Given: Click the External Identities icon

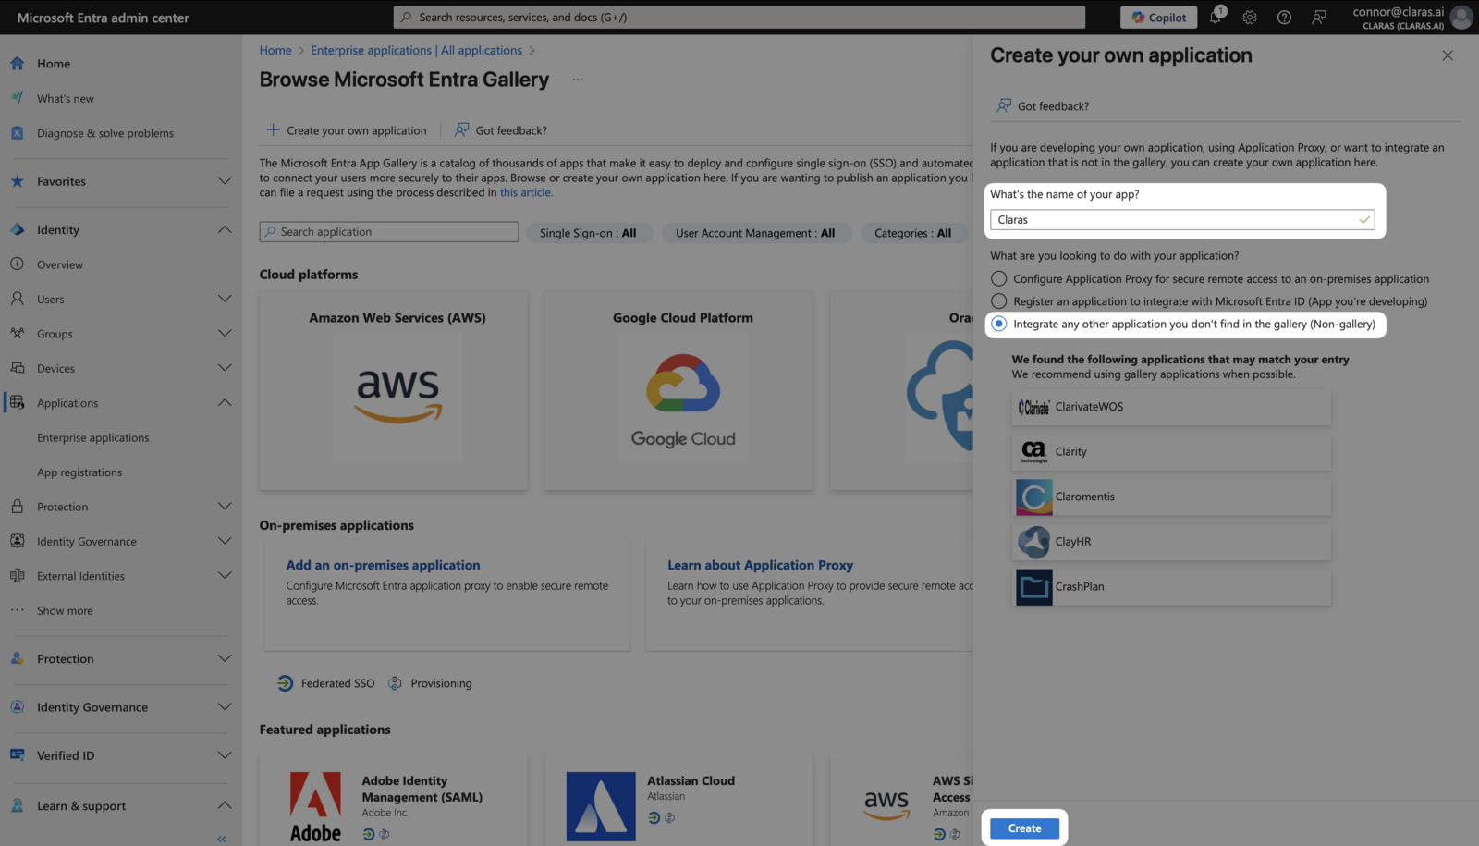Looking at the screenshot, I should click(x=17, y=575).
